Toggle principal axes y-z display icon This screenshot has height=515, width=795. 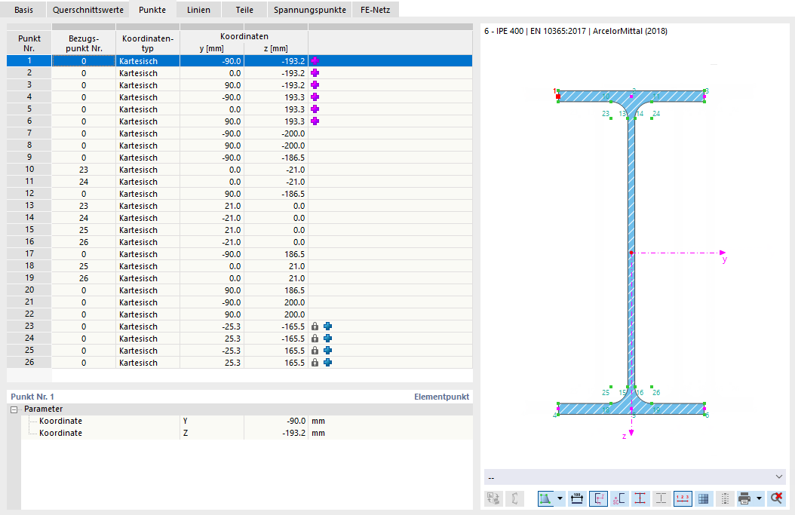(598, 498)
